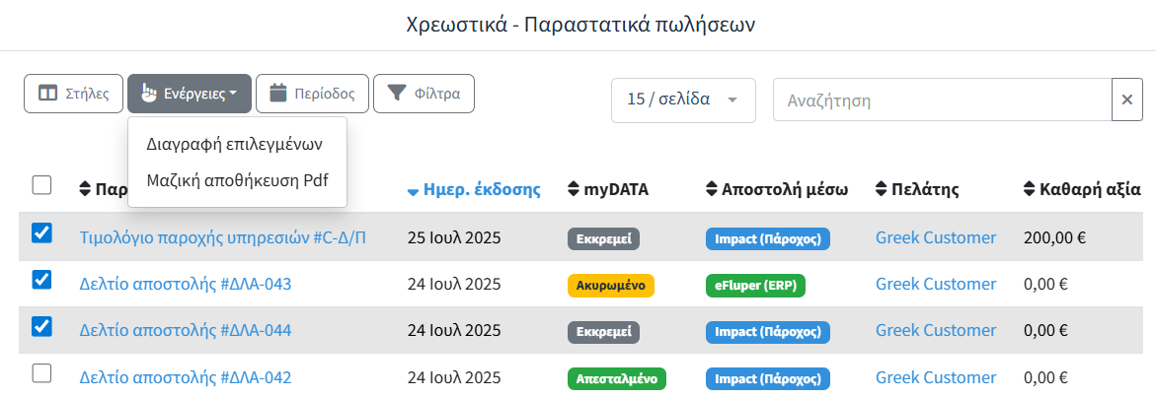1156x398 pixels.
Task: Clear the search with the X button
Action: point(1127,99)
